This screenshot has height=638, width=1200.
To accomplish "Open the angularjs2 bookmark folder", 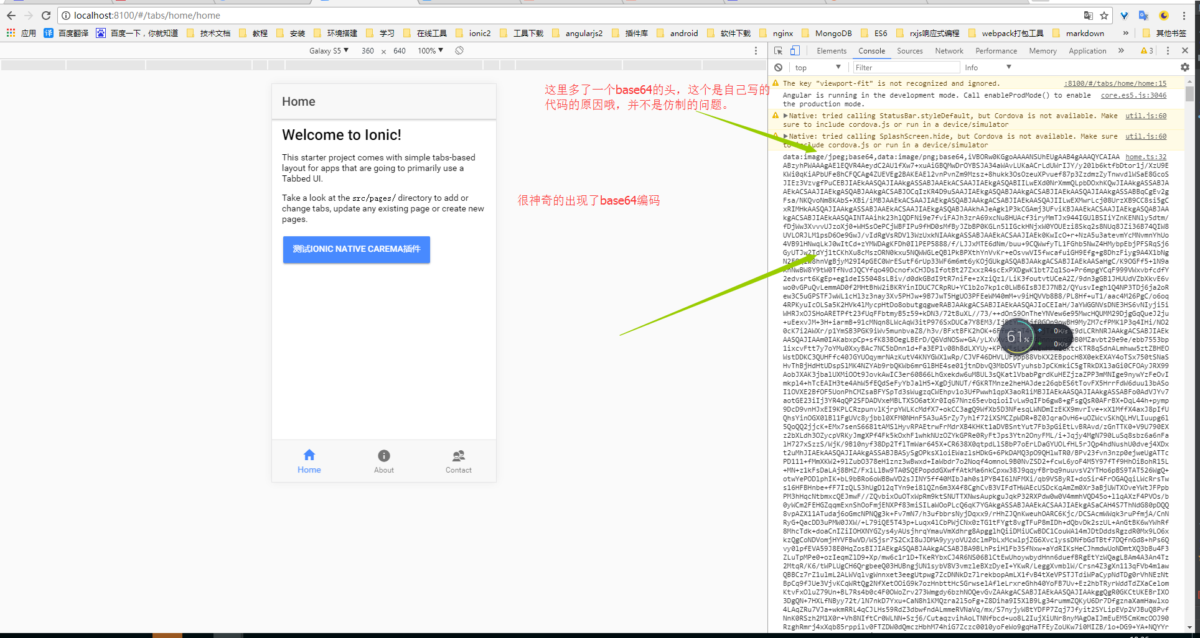I will [577, 33].
